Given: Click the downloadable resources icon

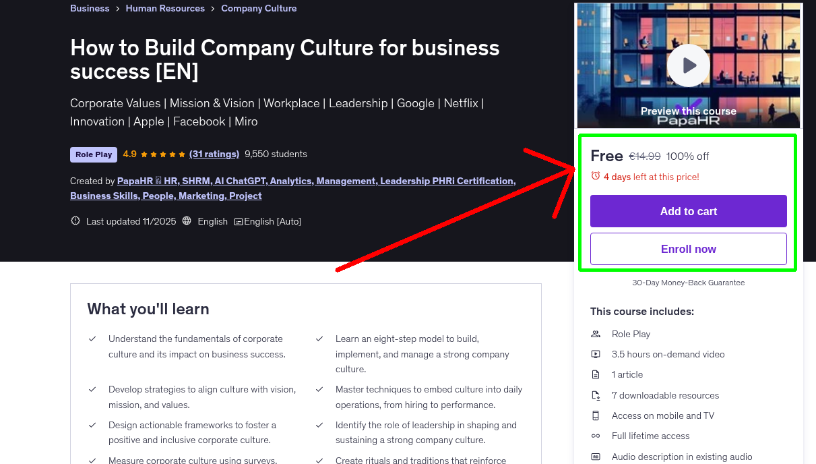Looking at the screenshot, I should coord(595,395).
